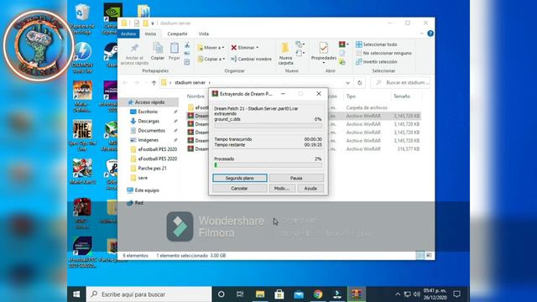Image resolution: width=537 pixels, height=302 pixels.
Task: Click the volume icon in system tray
Action: coord(416,294)
